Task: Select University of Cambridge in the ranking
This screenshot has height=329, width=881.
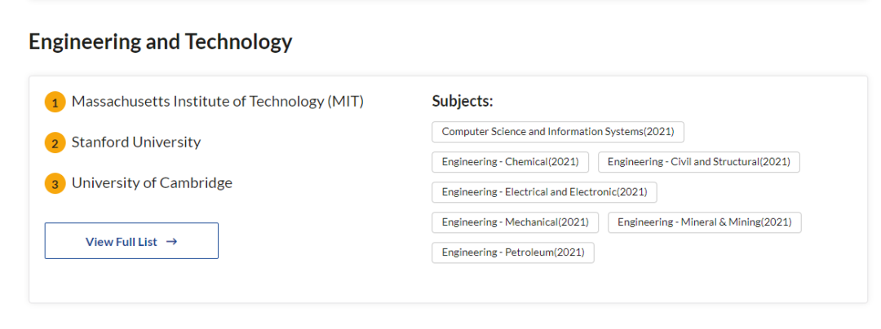Action: [x=152, y=183]
